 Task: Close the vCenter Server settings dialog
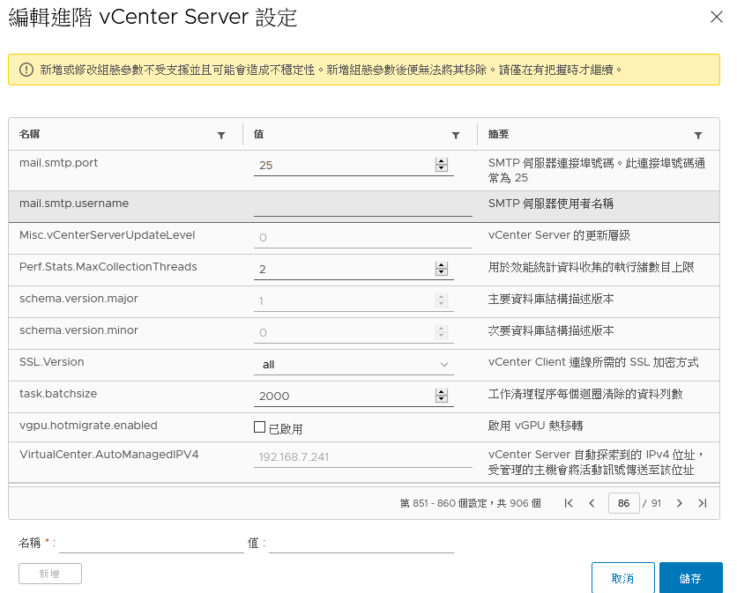point(717,17)
